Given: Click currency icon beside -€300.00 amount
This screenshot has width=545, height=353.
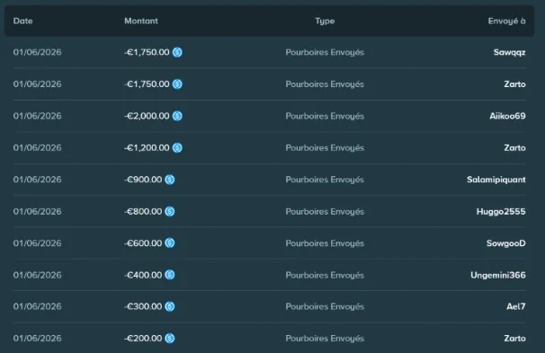Looking at the screenshot, I should pos(170,306).
